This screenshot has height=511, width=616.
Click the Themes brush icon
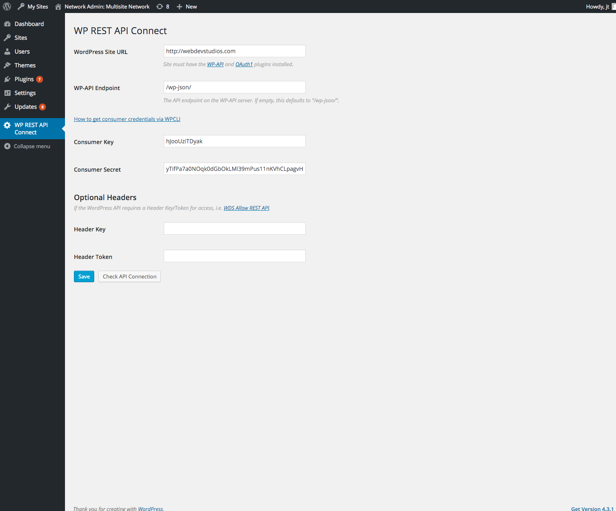pos(7,65)
